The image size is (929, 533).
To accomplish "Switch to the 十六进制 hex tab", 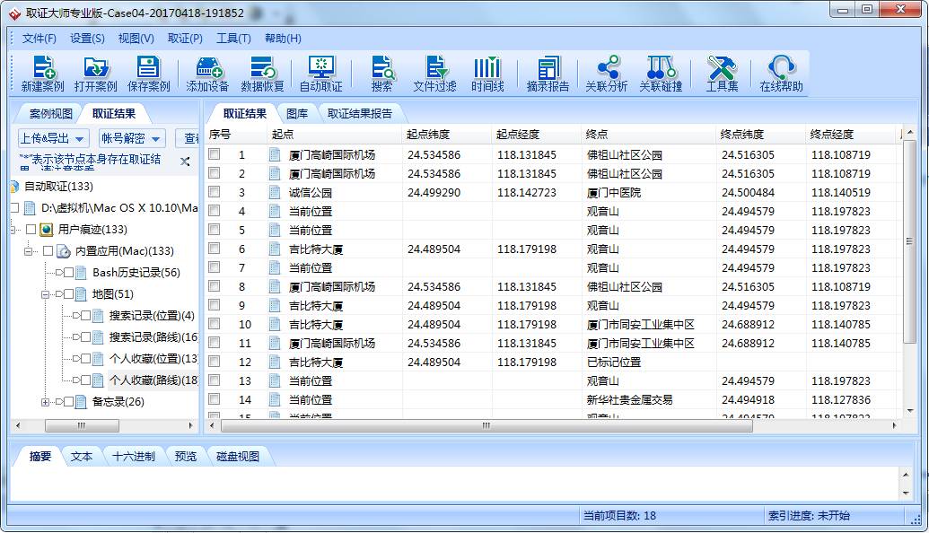I will click(x=134, y=456).
